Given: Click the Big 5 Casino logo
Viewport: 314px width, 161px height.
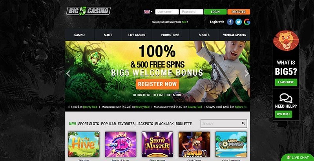Looking at the screenshot, I should [88, 11].
